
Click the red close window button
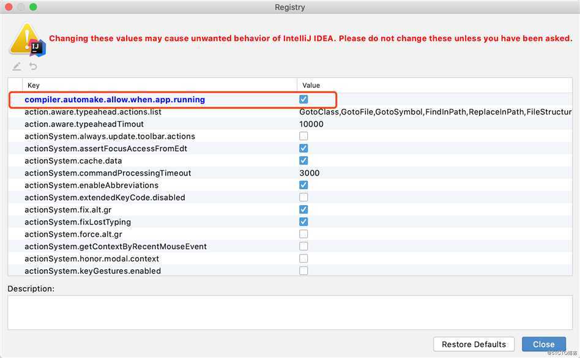click(9, 7)
